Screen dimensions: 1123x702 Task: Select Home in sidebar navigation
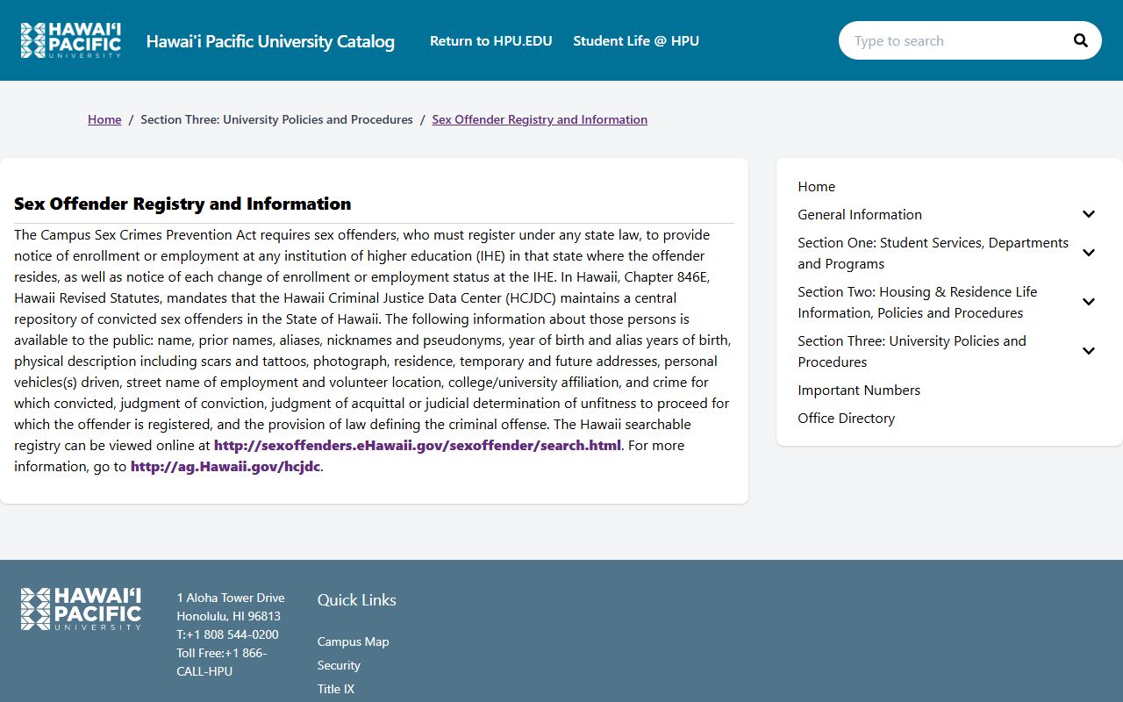[x=816, y=186]
